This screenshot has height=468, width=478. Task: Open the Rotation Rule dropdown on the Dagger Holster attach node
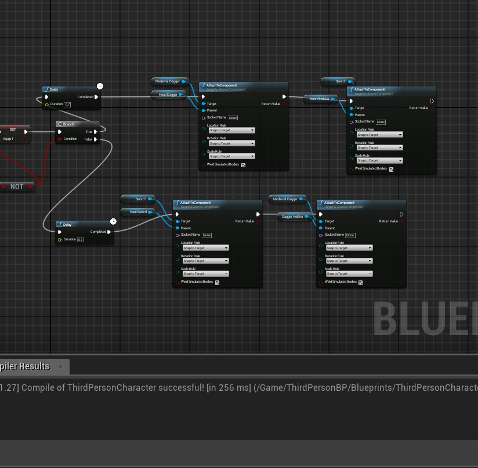(349, 261)
